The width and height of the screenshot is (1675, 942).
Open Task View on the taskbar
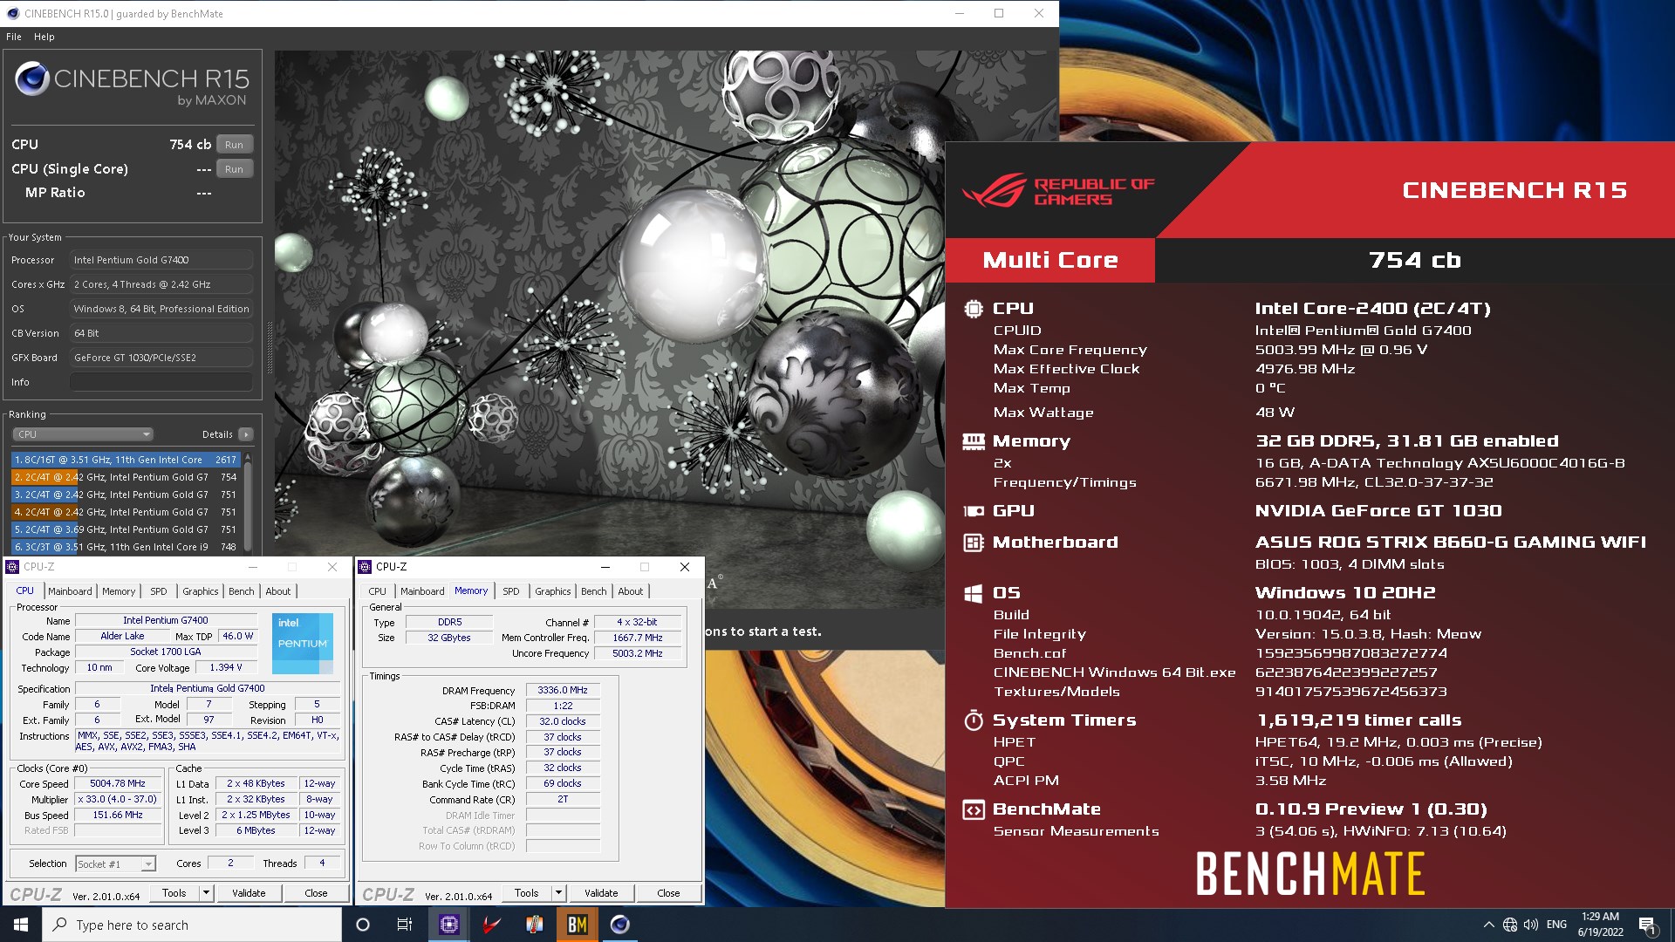click(x=405, y=925)
